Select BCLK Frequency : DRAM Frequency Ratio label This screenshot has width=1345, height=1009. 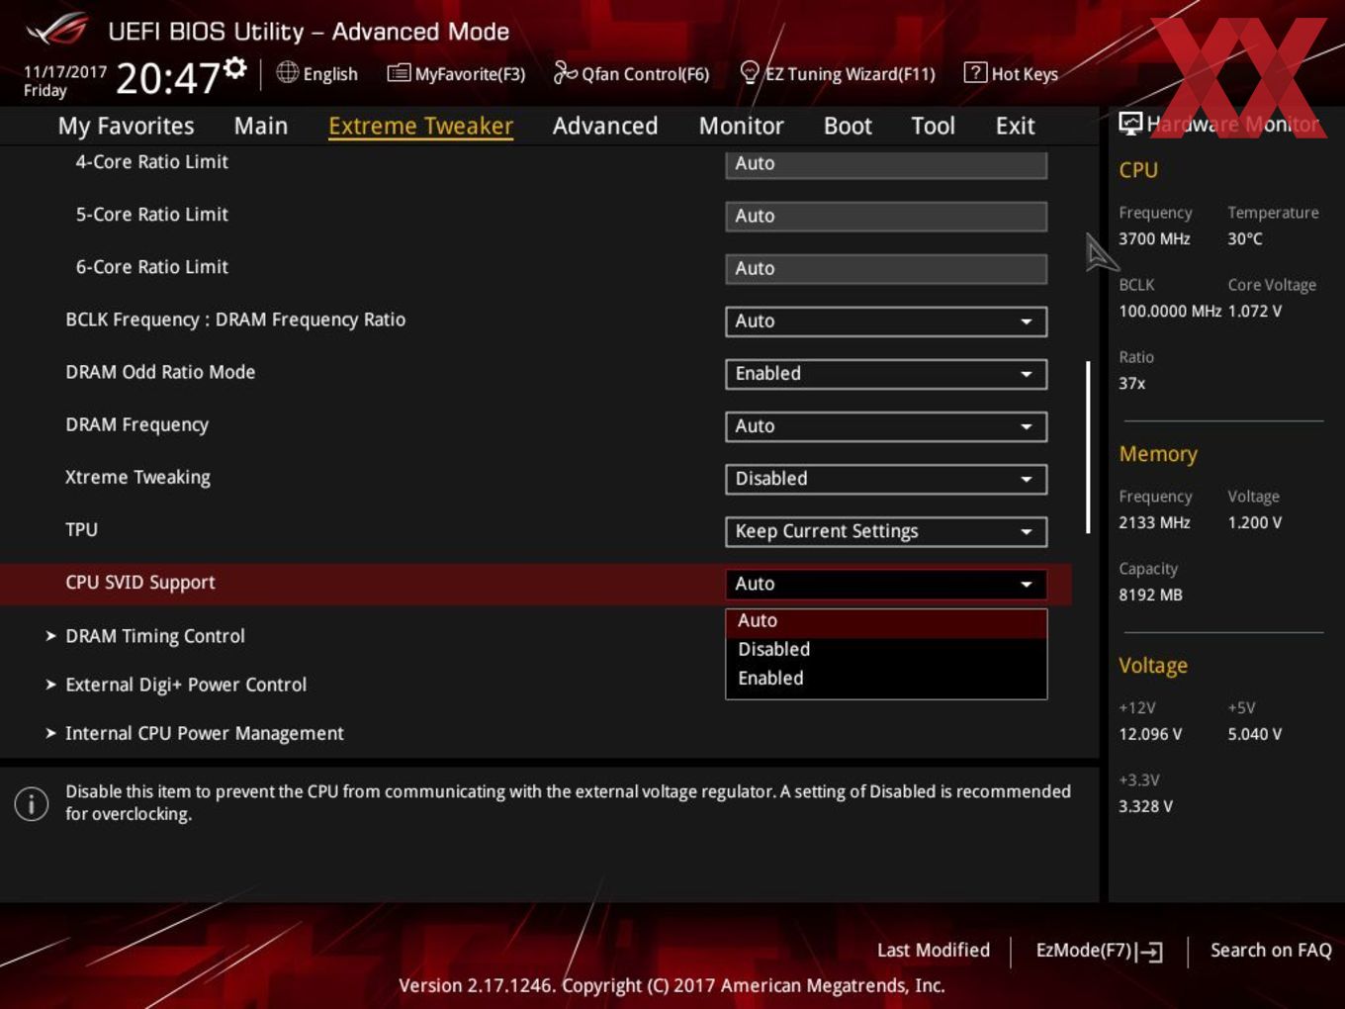[x=235, y=320]
